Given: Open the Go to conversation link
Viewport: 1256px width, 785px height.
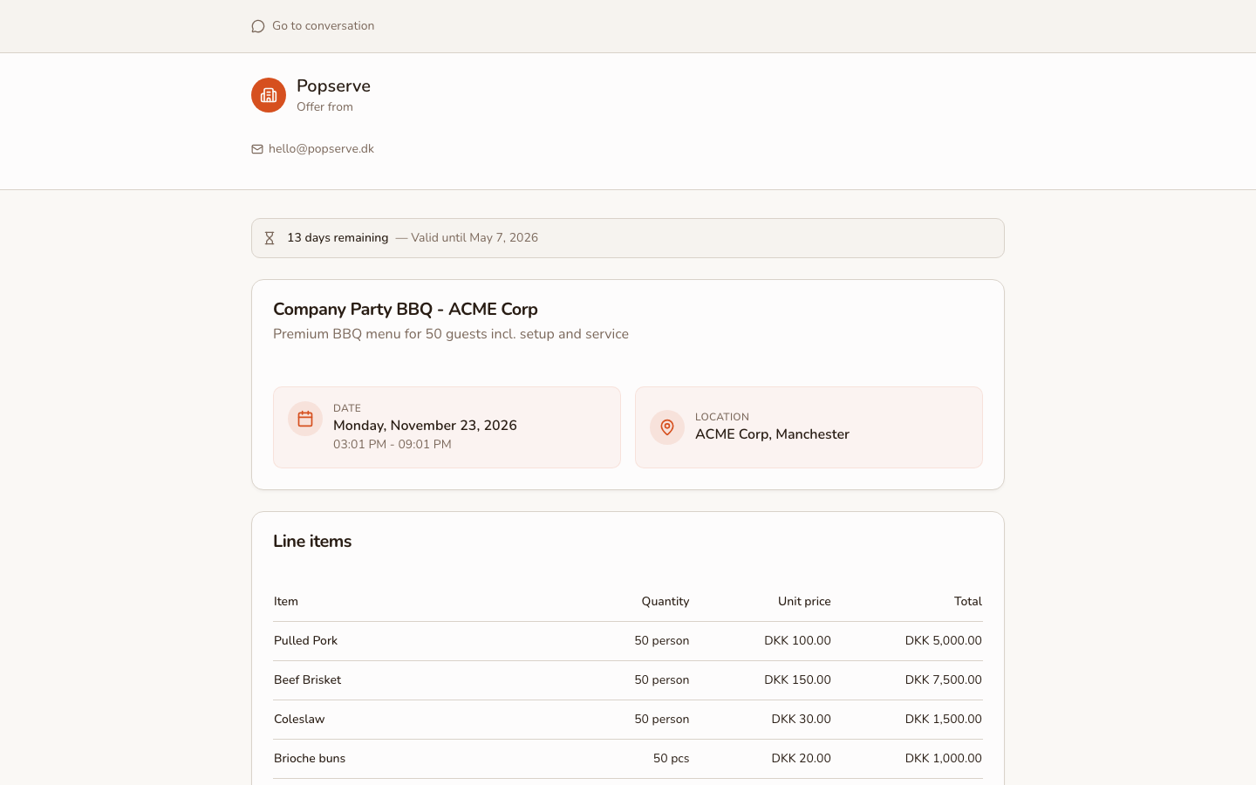Looking at the screenshot, I should click(323, 26).
